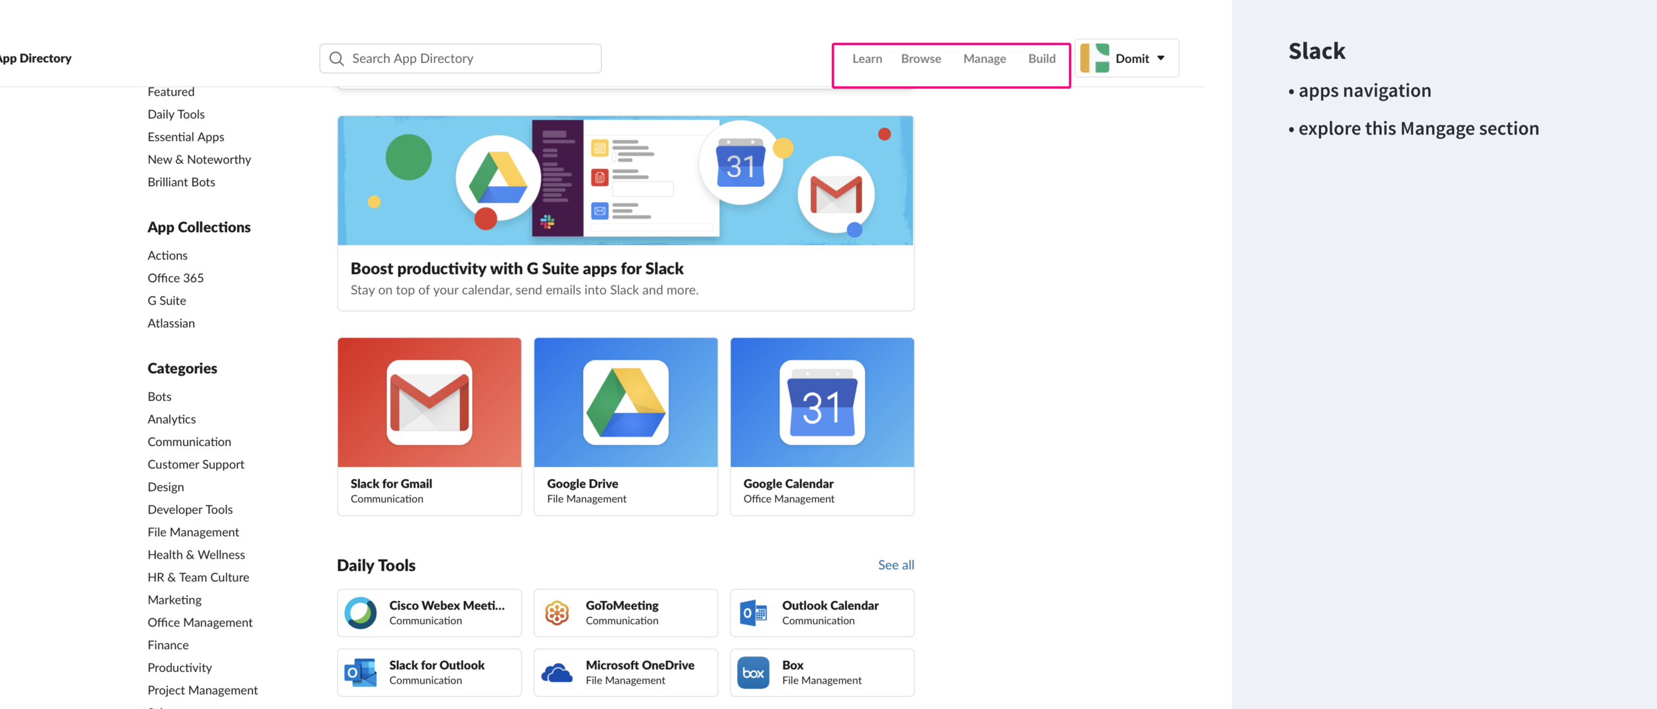Browse the Communication category in sidebar

tap(190, 441)
